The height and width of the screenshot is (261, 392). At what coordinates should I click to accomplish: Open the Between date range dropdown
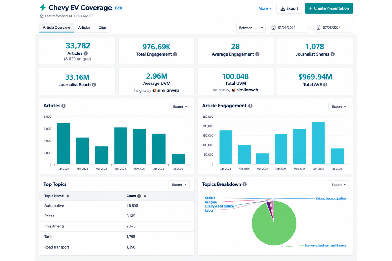[251, 28]
